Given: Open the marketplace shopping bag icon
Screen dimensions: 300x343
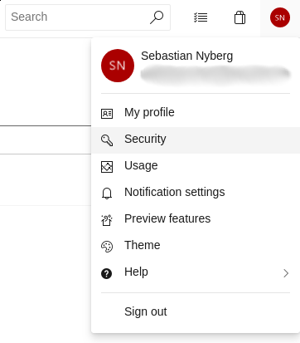Looking at the screenshot, I should (x=240, y=17).
